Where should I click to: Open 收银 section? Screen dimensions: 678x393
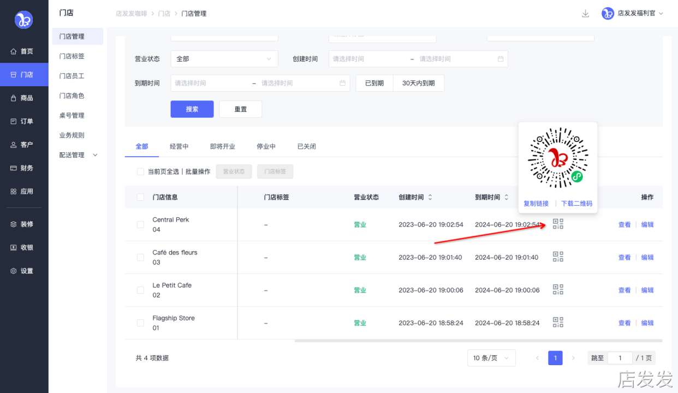[24, 248]
